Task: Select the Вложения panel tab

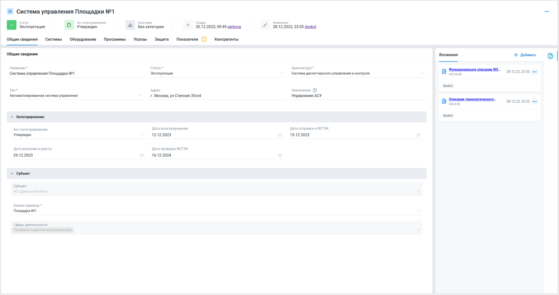Action: tap(448, 55)
